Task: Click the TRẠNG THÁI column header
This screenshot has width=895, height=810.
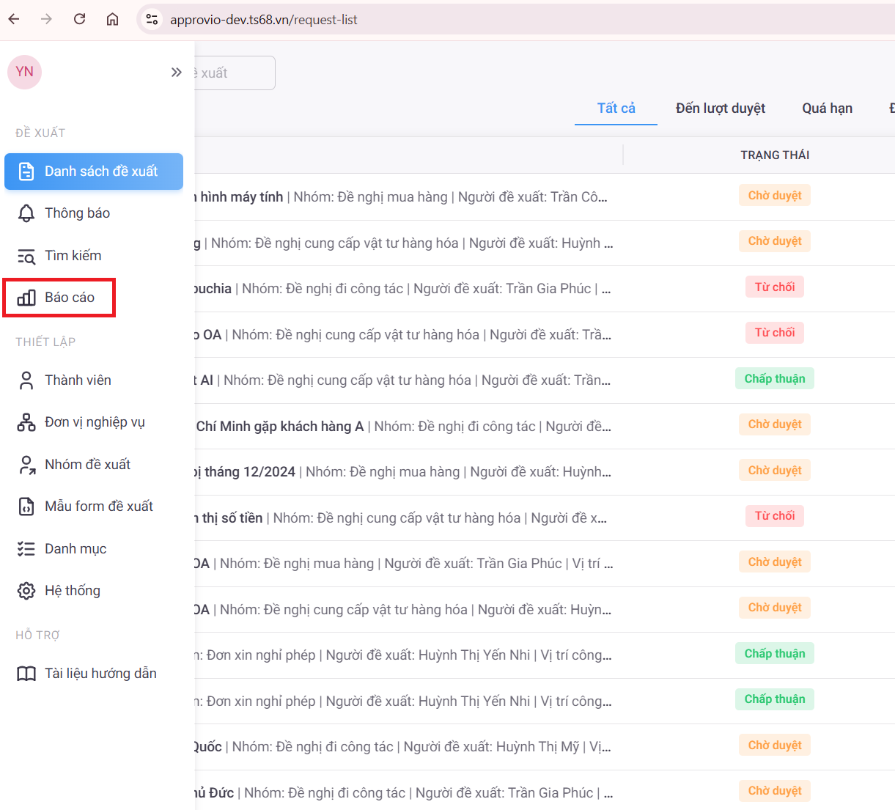Action: pos(774,155)
